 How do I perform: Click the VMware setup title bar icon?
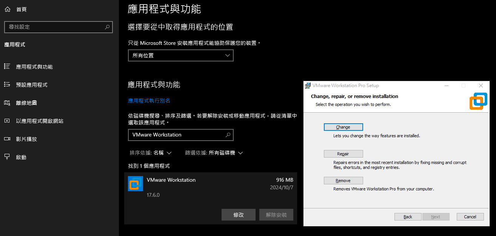point(308,86)
